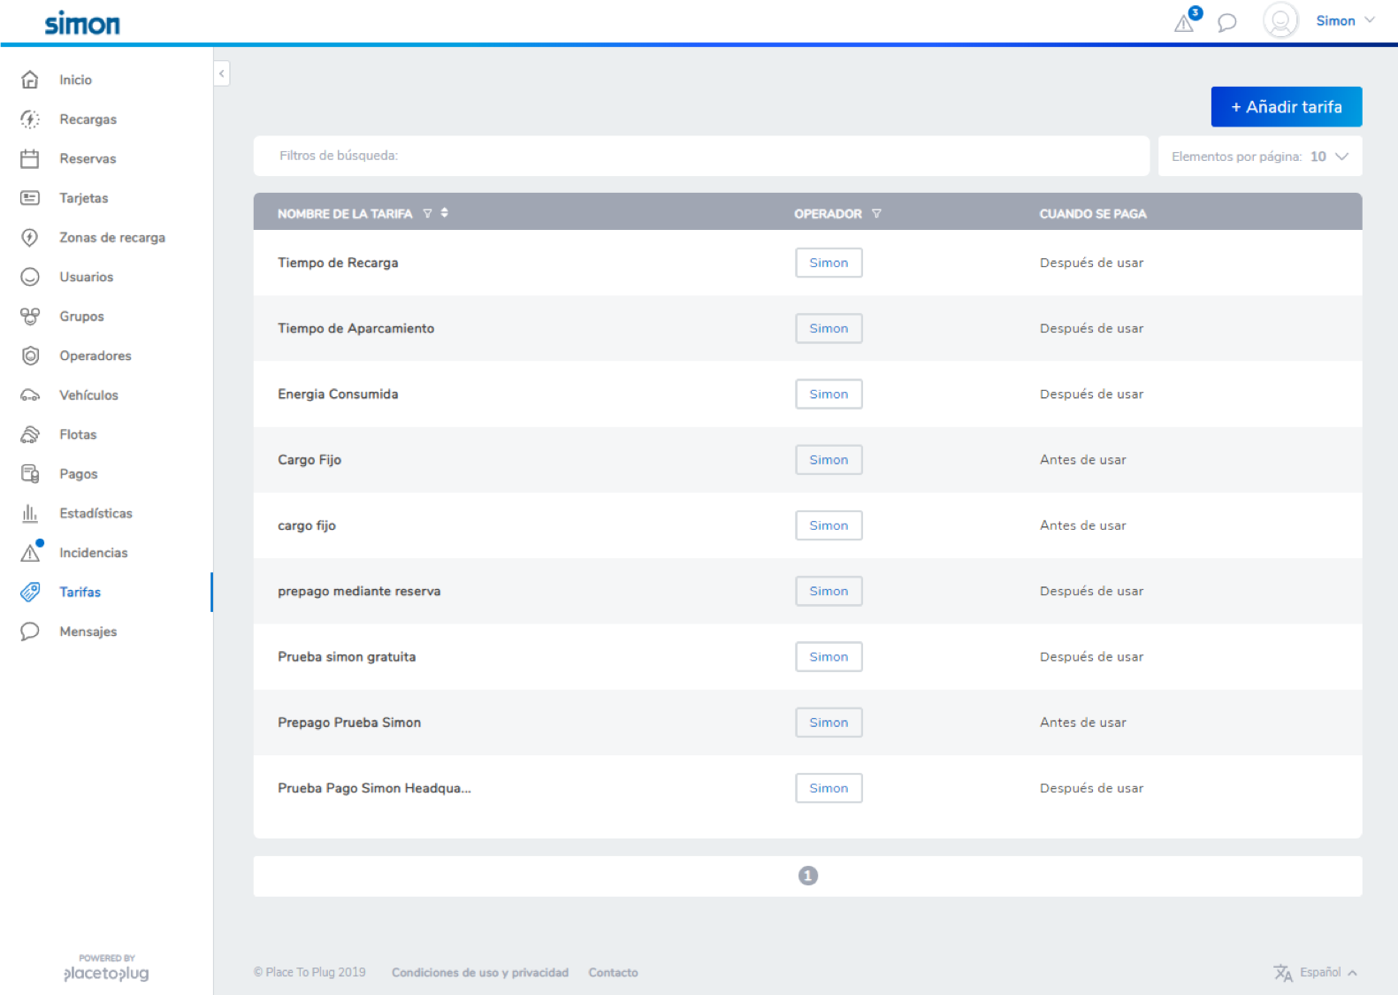The image size is (1398, 995).
Task: Navigate to Flotas
Action: pyautogui.click(x=79, y=434)
